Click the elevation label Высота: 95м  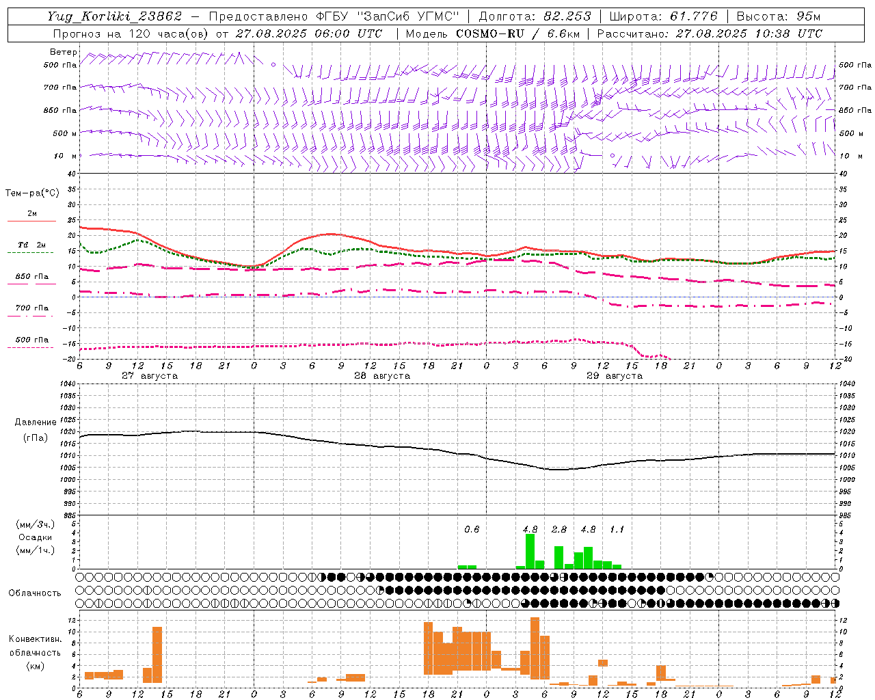(778, 16)
